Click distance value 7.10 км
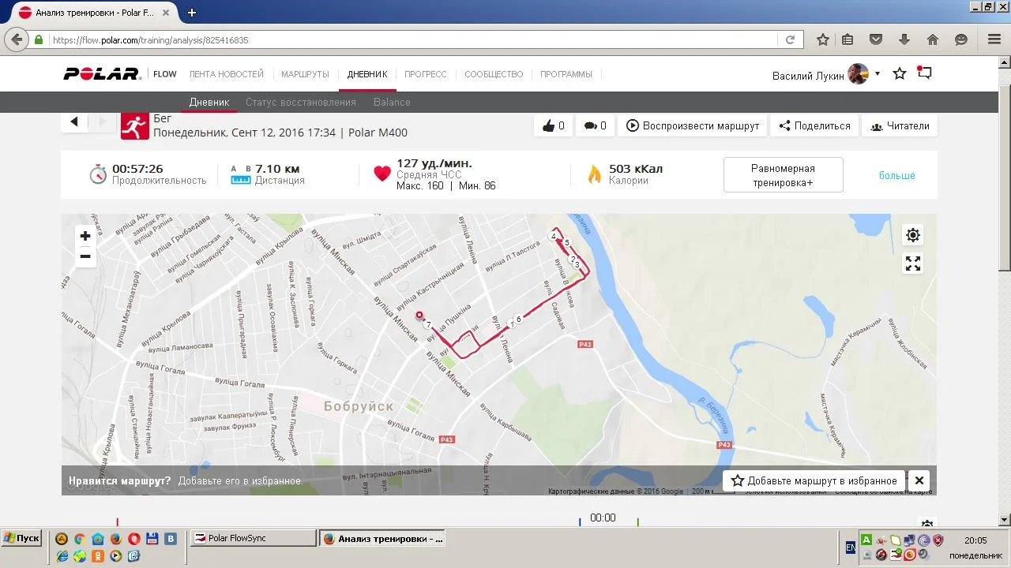The height and width of the screenshot is (568, 1011). pos(277,169)
